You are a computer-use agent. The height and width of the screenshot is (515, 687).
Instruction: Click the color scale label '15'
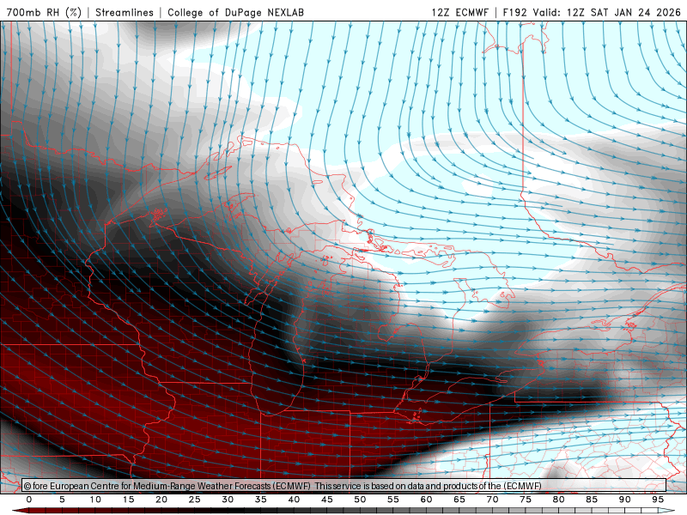(128, 500)
